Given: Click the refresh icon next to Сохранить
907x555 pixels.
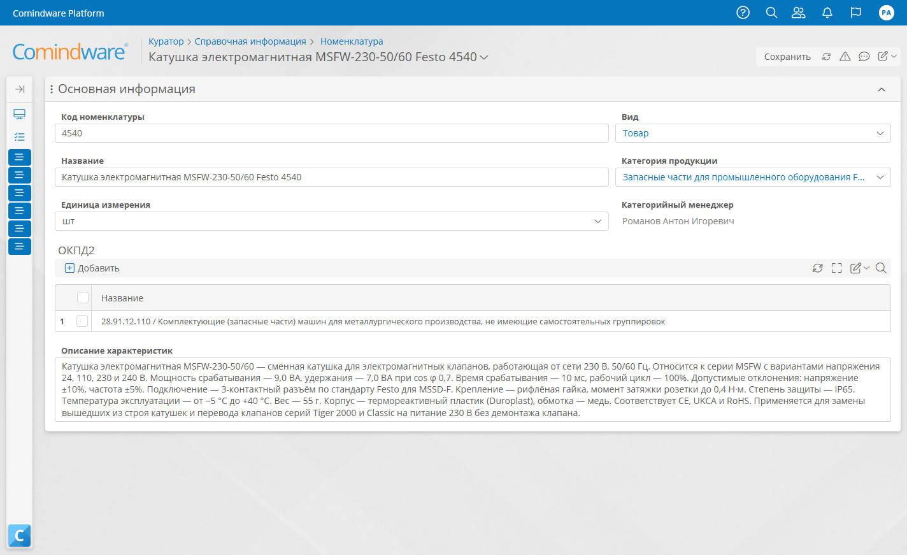Looking at the screenshot, I should click(826, 57).
